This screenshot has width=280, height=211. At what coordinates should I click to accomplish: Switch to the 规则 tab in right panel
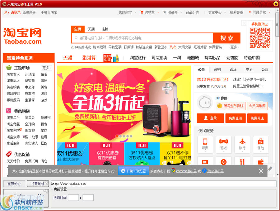click(x=218, y=69)
